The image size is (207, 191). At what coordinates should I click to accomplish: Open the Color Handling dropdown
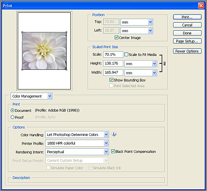point(77,135)
